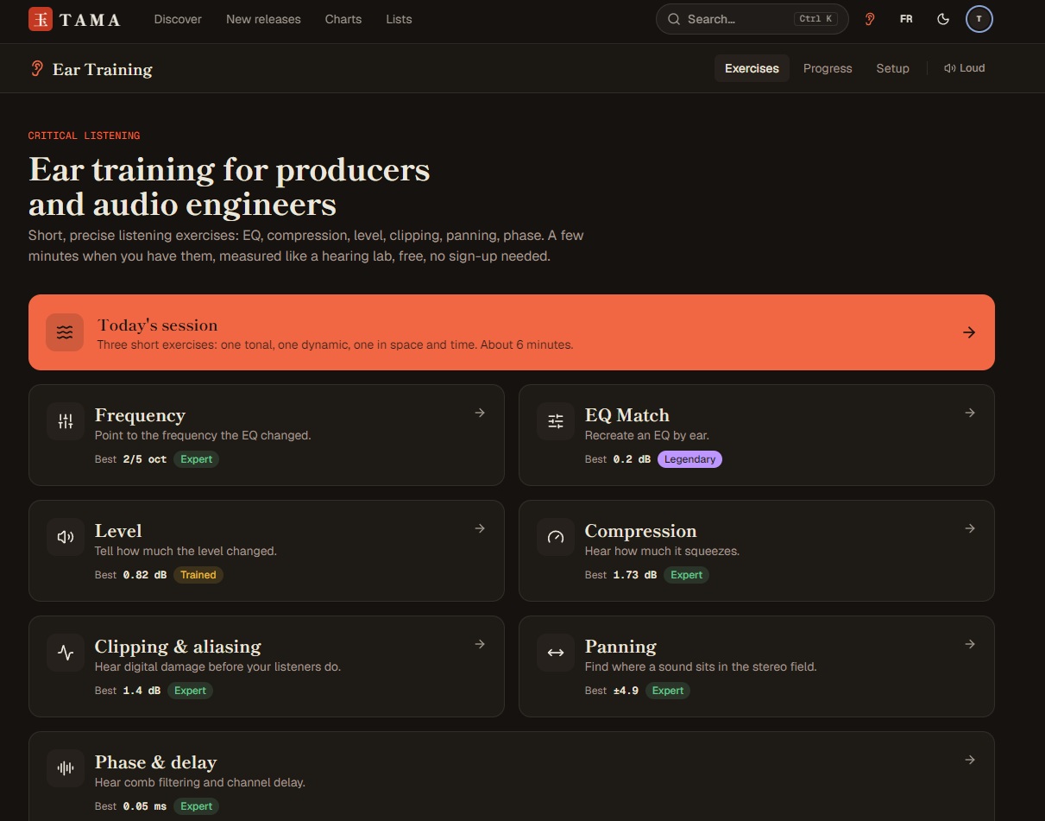Click the Ctrl K shortcut badge
The image size is (1045, 821).
pyautogui.click(x=815, y=19)
